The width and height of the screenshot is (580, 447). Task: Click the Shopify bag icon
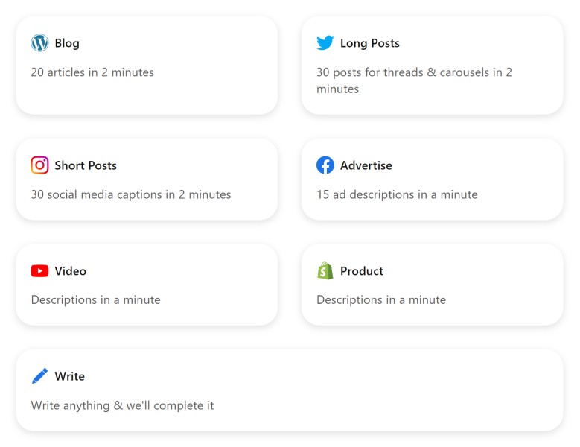(x=325, y=270)
